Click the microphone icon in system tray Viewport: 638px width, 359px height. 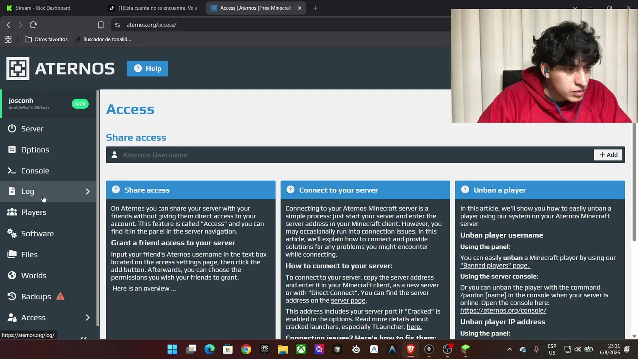[536, 349]
